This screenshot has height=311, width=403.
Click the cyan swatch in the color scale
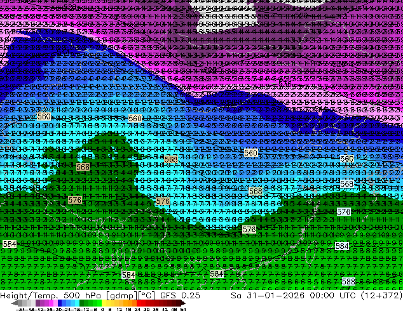[77, 303]
